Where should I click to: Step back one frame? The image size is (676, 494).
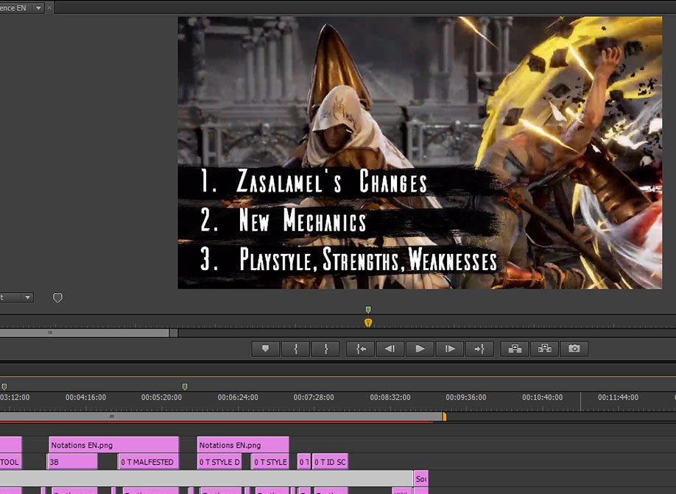point(390,349)
